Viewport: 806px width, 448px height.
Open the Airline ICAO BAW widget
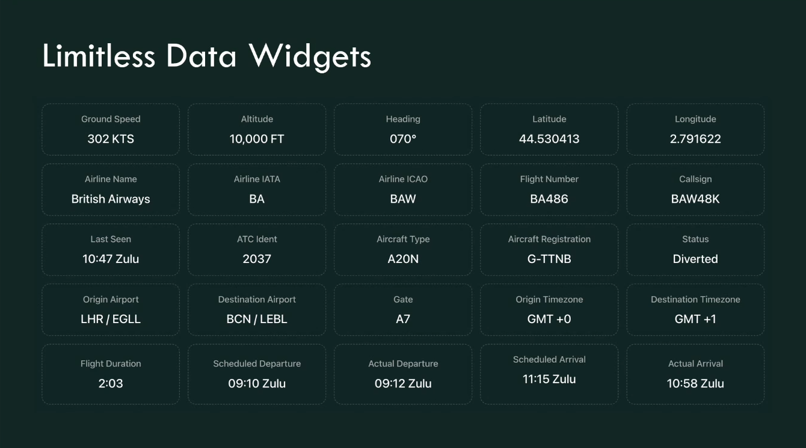pos(403,190)
